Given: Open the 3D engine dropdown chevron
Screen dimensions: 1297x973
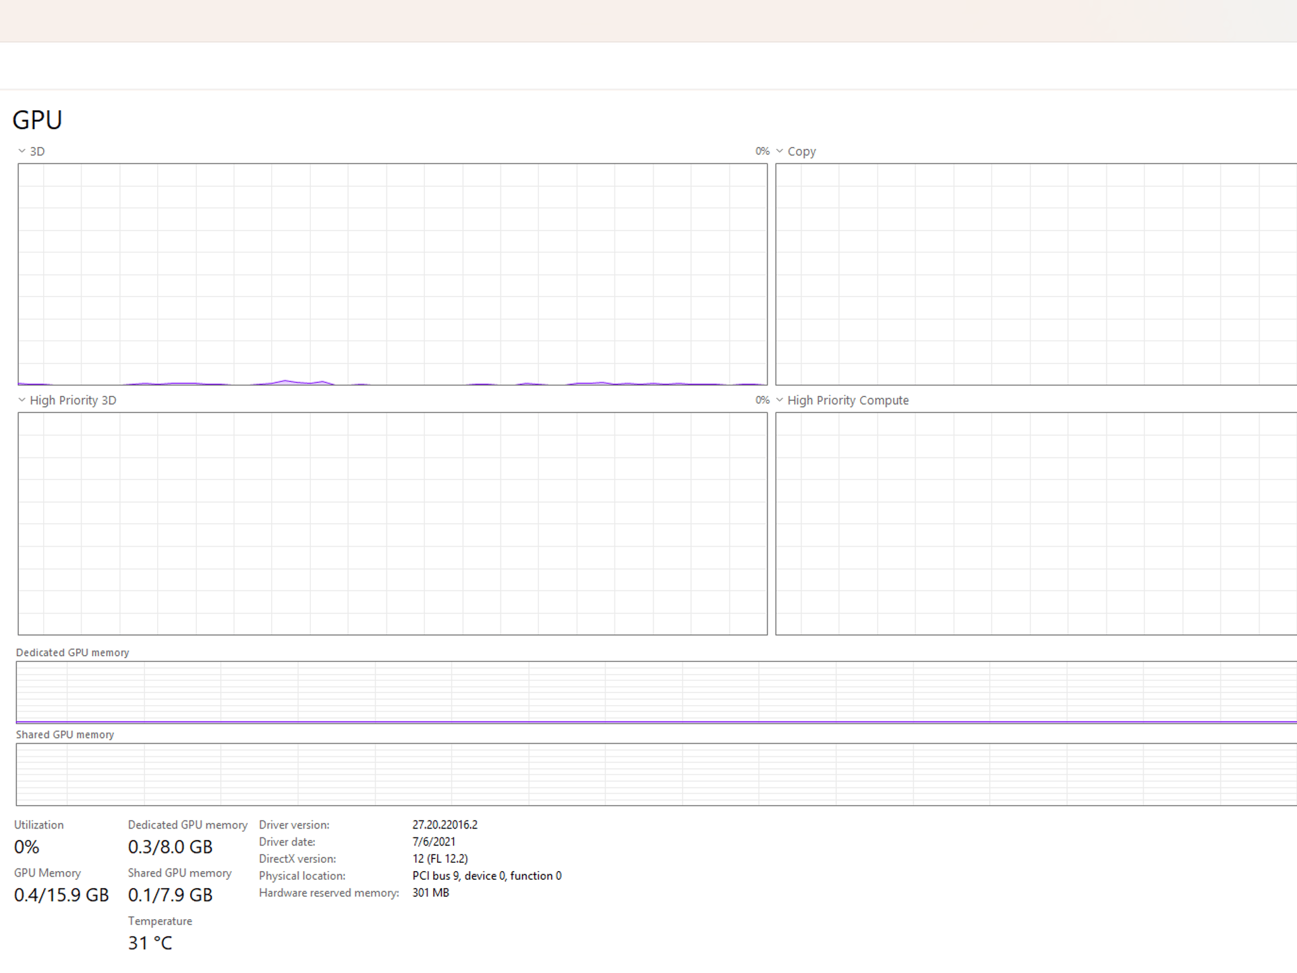Looking at the screenshot, I should coord(22,151).
